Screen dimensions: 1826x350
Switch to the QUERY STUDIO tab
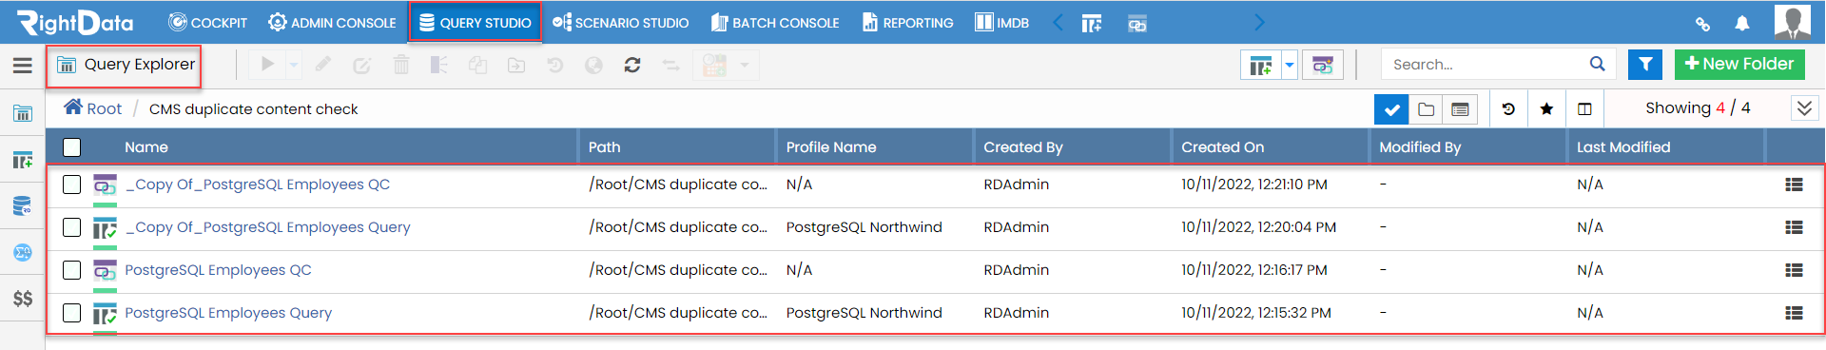tap(475, 23)
